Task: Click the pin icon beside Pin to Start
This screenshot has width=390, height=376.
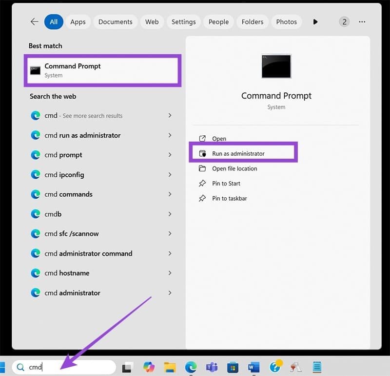Action: coord(202,184)
